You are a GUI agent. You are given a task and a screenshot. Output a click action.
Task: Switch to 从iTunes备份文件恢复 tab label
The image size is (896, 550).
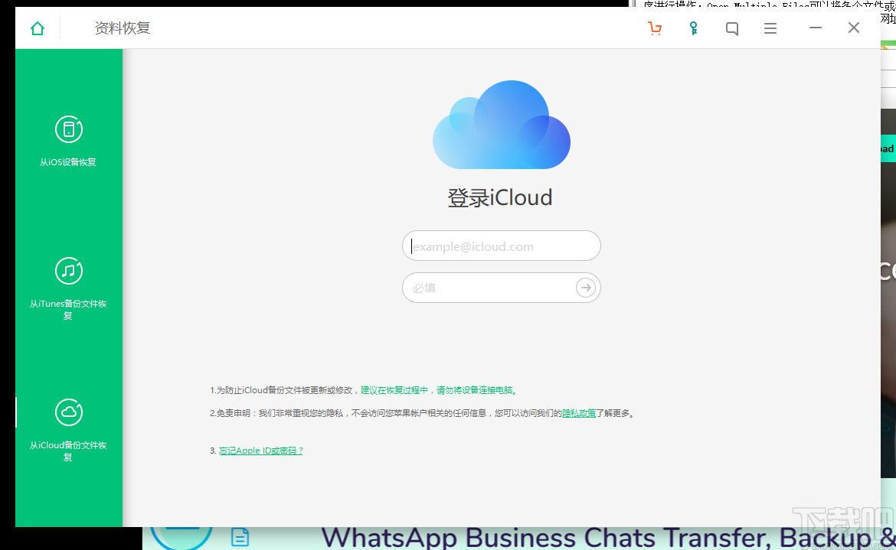pyautogui.click(x=68, y=309)
